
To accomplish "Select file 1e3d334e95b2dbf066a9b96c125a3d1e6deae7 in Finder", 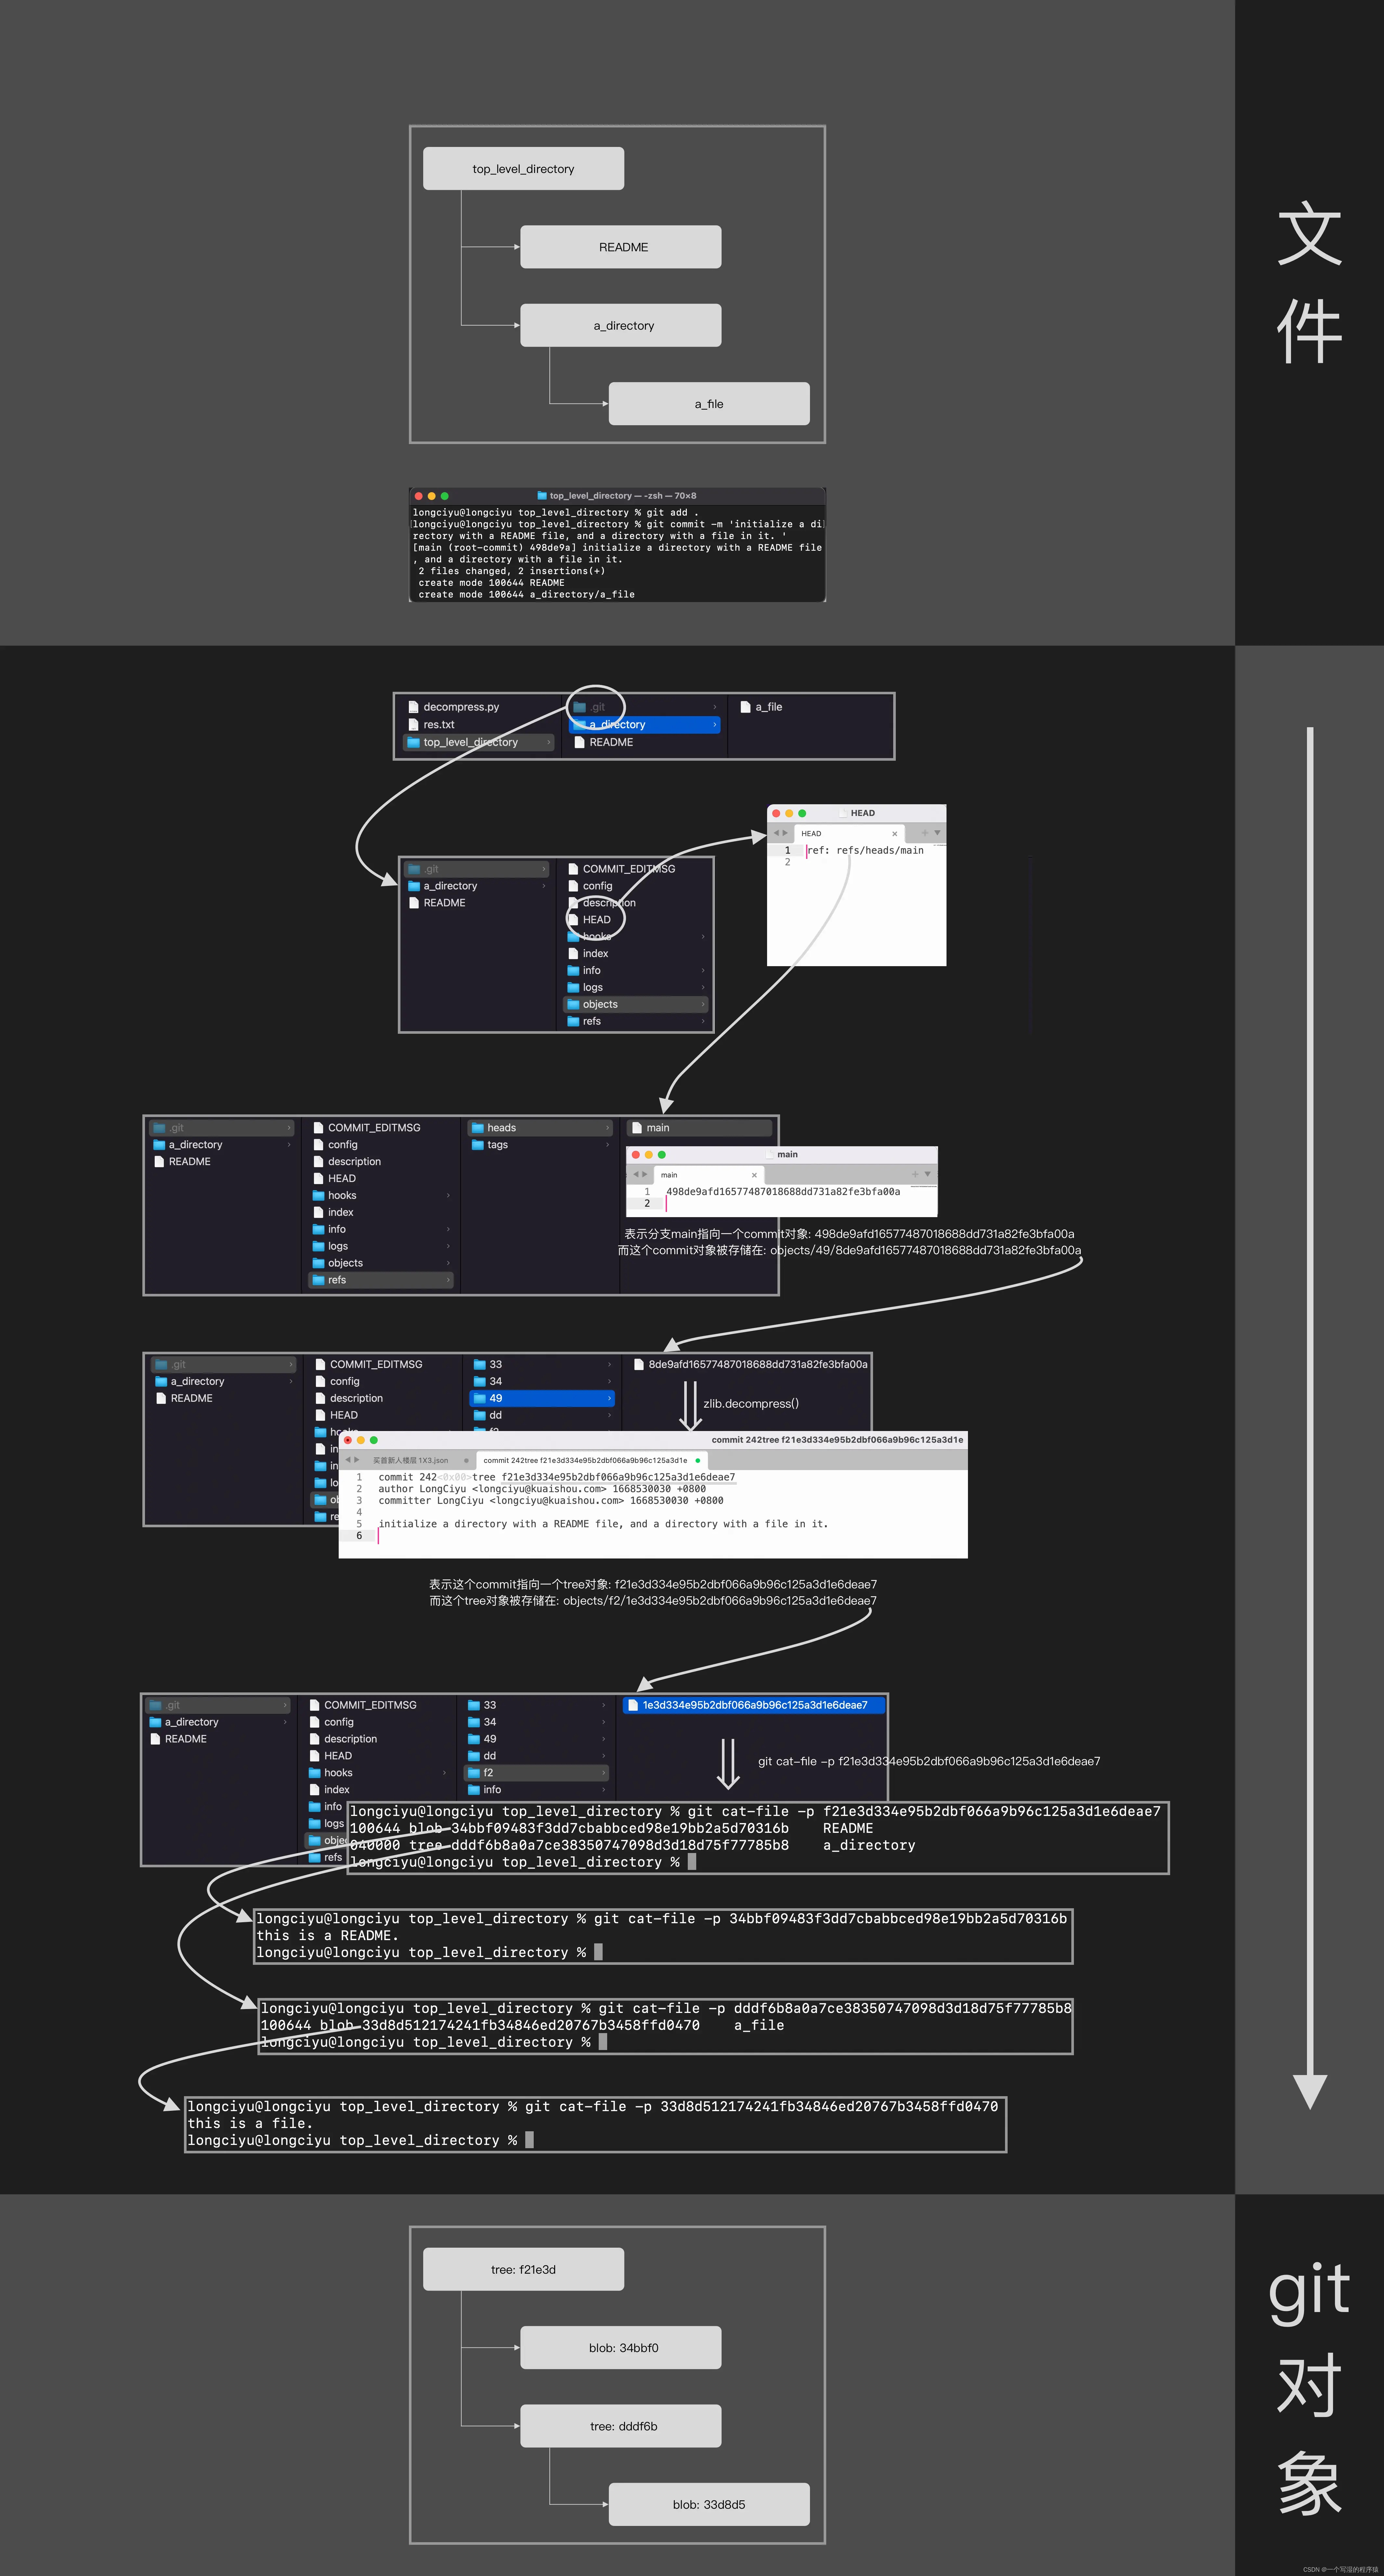I will coord(754,1705).
